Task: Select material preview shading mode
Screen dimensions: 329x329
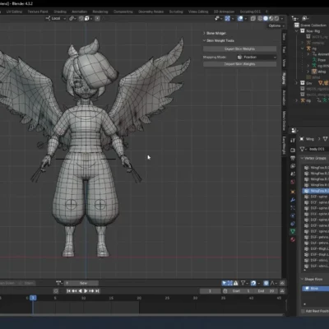Action: [x=271, y=18]
